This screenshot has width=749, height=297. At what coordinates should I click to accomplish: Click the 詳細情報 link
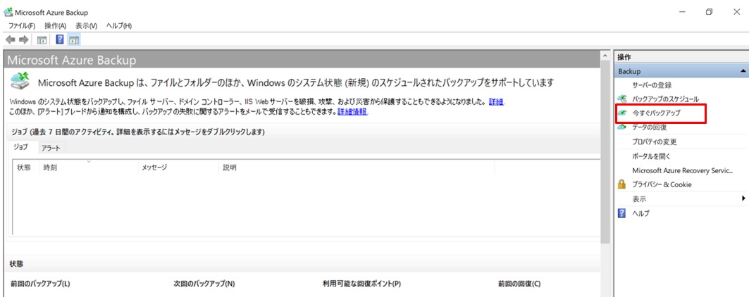352,112
